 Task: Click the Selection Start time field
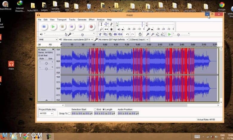pos(82,113)
